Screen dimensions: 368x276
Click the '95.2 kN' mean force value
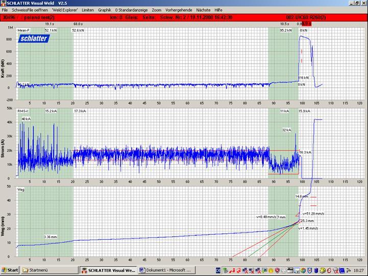[x=286, y=31]
